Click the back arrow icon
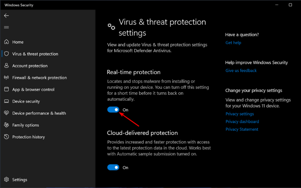301x188 pixels. 6,15
